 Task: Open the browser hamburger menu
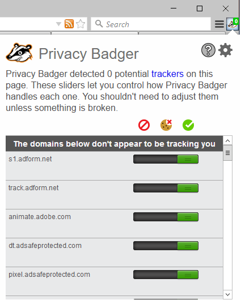(x=219, y=24)
